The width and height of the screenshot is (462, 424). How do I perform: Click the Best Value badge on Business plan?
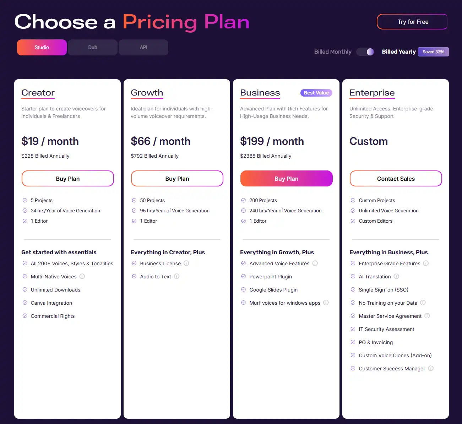[316, 93]
